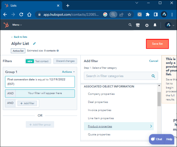Reload the current browser page

pos(21,14)
